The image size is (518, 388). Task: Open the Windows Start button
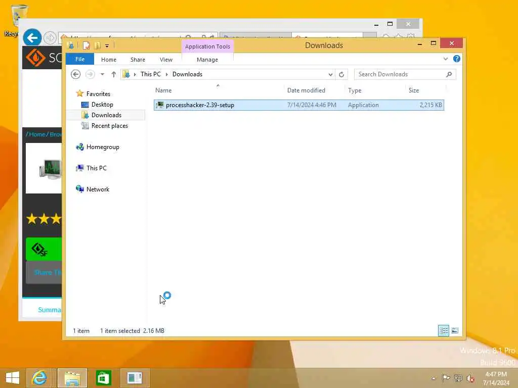12,378
